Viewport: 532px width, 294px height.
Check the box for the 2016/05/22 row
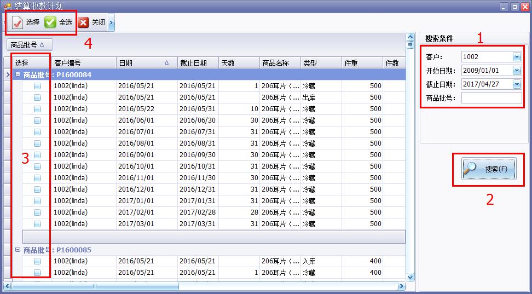point(37,109)
